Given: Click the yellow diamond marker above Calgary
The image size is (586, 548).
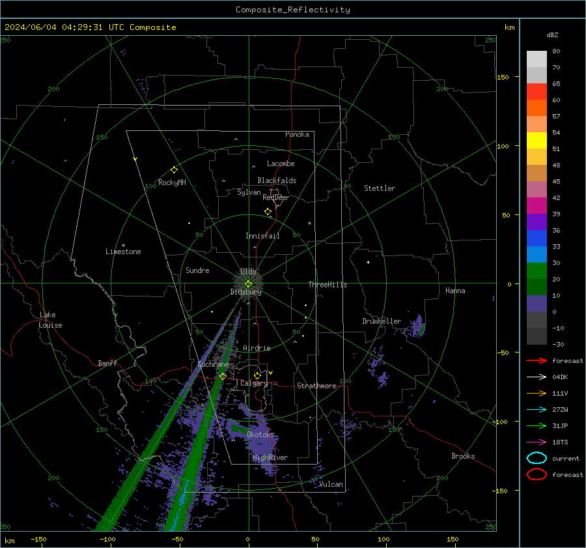Looking at the screenshot, I should 257,375.
